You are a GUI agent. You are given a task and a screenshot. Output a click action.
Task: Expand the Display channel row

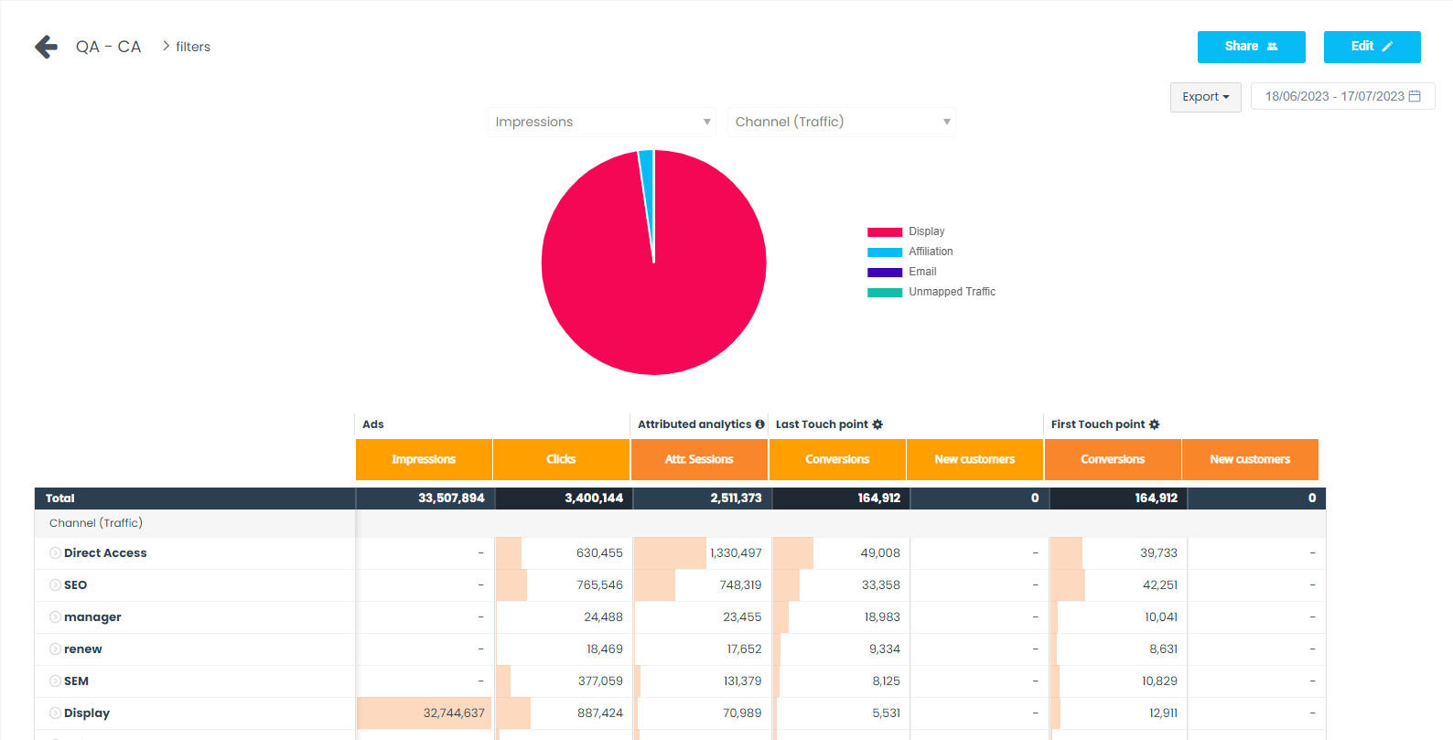tap(56, 713)
